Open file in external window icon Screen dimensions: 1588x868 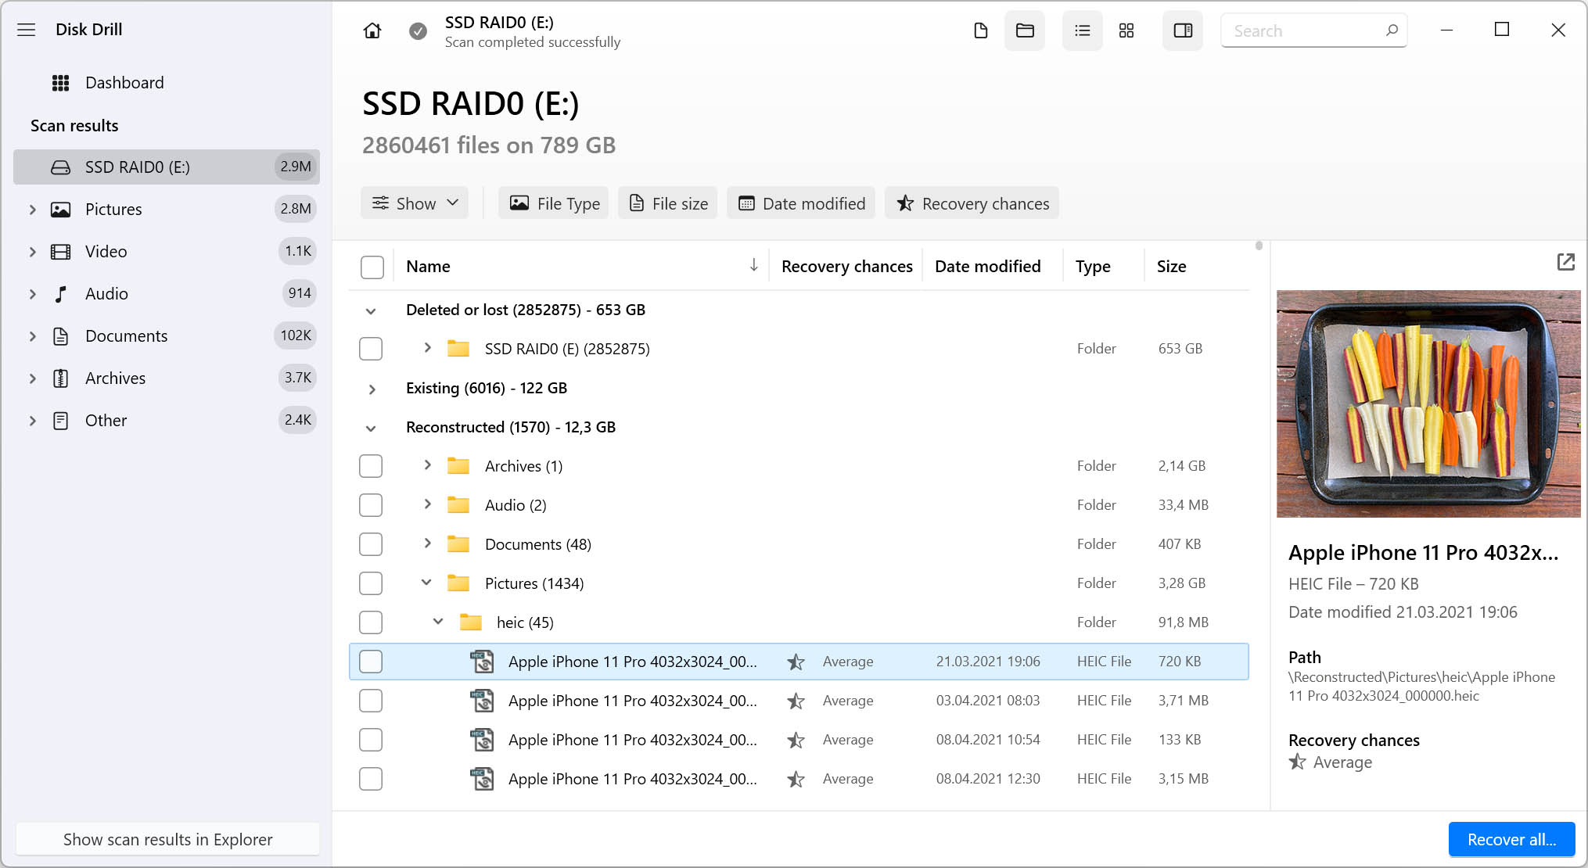click(1565, 263)
